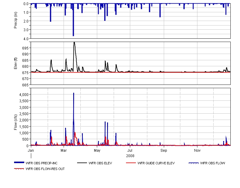Click the Nov label on the time axis
The width and height of the screenshot is (240, 188).
[197, 150]
